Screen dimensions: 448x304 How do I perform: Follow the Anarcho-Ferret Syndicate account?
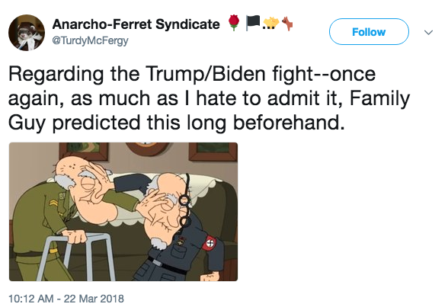369,32
